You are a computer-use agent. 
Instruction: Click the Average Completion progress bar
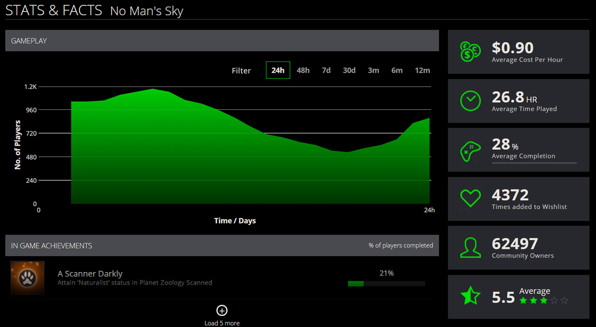[534, 163]
